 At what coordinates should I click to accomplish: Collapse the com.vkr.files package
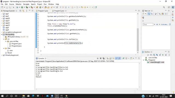coord(6,41)
